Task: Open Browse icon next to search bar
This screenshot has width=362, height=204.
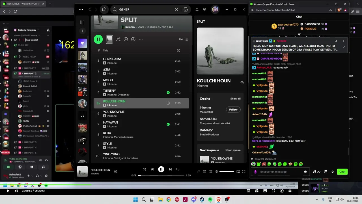Action: (186, 9)
